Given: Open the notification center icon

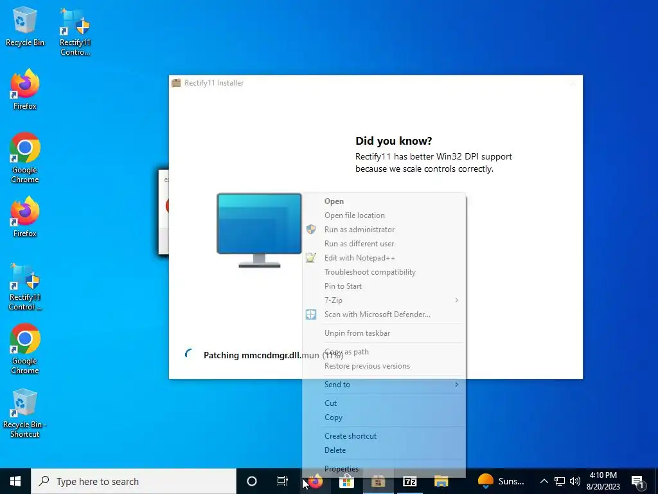Looking at the screenshot, I should pos(638,481).
